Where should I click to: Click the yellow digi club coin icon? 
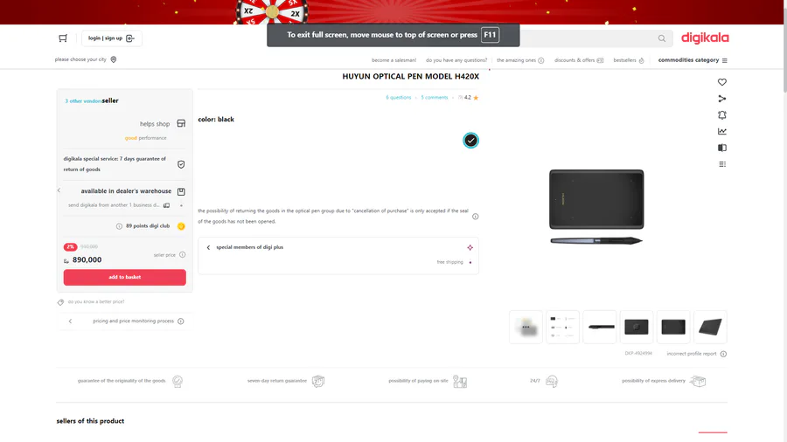click(181, 226)
